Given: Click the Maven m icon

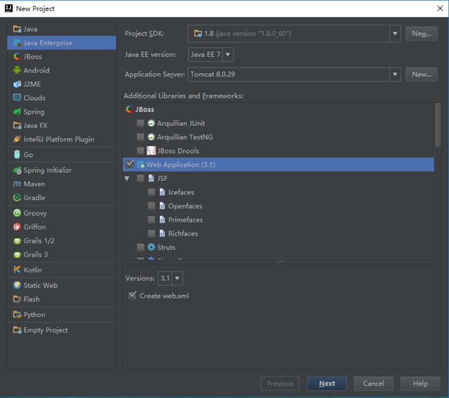Looking at the screenshot, I should click(17, 184).
